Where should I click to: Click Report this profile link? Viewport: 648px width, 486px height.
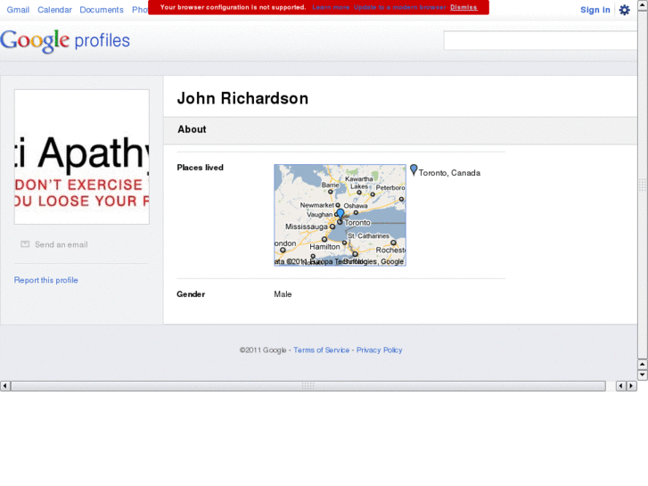click(x=45, y=280)
